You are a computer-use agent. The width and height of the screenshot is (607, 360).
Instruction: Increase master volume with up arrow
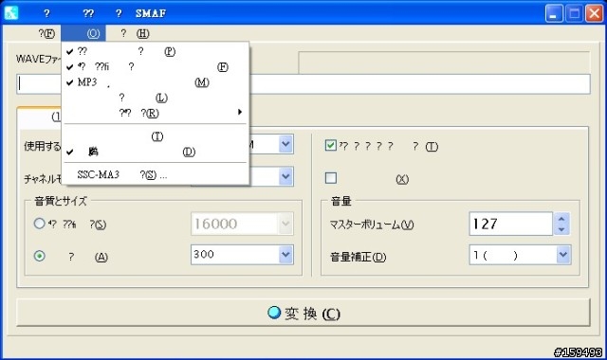(x=561, y=219)
